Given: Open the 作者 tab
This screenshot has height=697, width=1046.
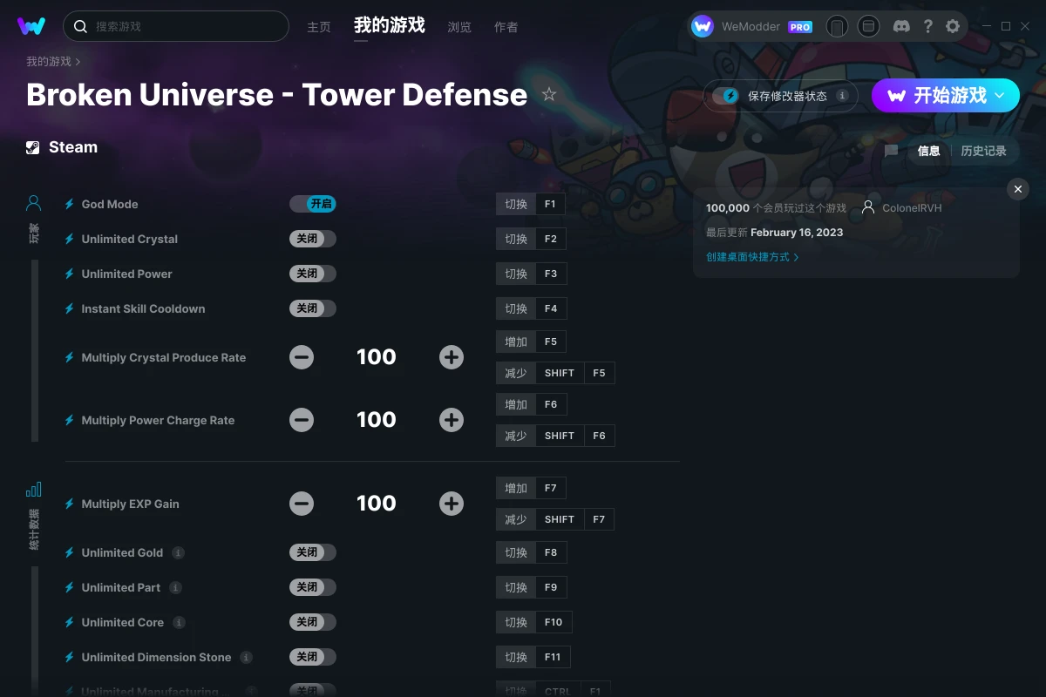Looking at the screenshot, I should [x=506, y=27].
